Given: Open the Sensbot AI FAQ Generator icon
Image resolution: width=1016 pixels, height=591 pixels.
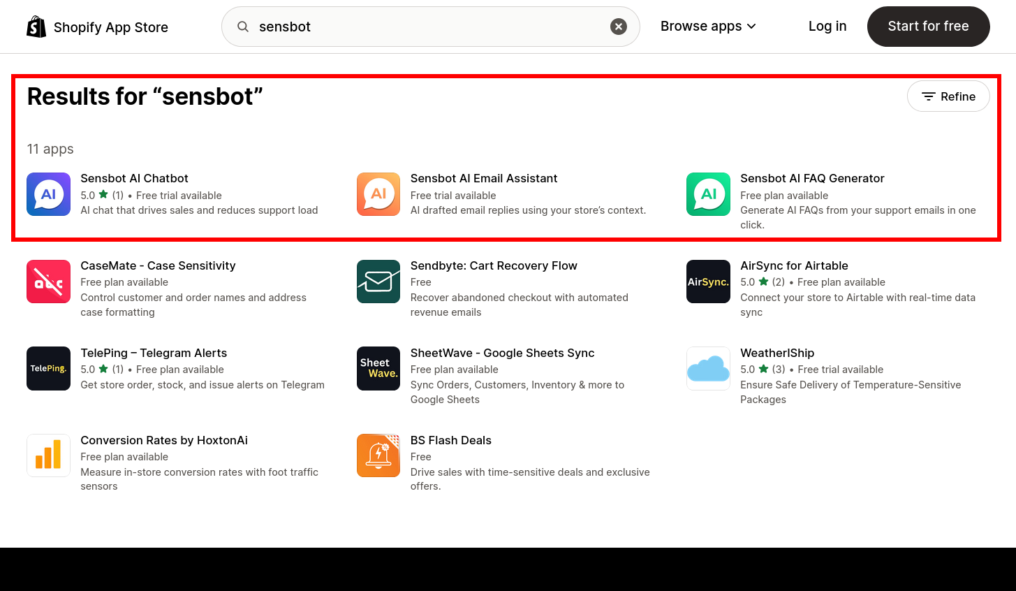Looking at the screenshot, I should click(708, 194).
